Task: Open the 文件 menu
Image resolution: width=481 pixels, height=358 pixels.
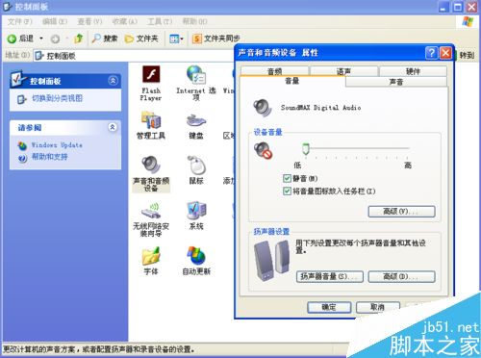Action: [x=19, y=21]
